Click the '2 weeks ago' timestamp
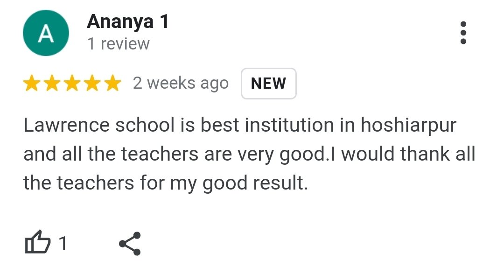 [181, 83]
